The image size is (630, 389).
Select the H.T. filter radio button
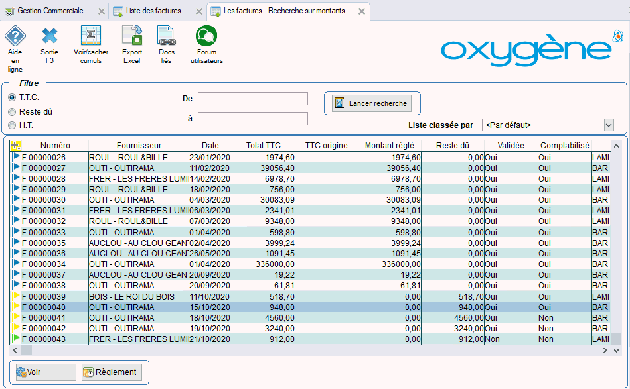coord(12,125)
